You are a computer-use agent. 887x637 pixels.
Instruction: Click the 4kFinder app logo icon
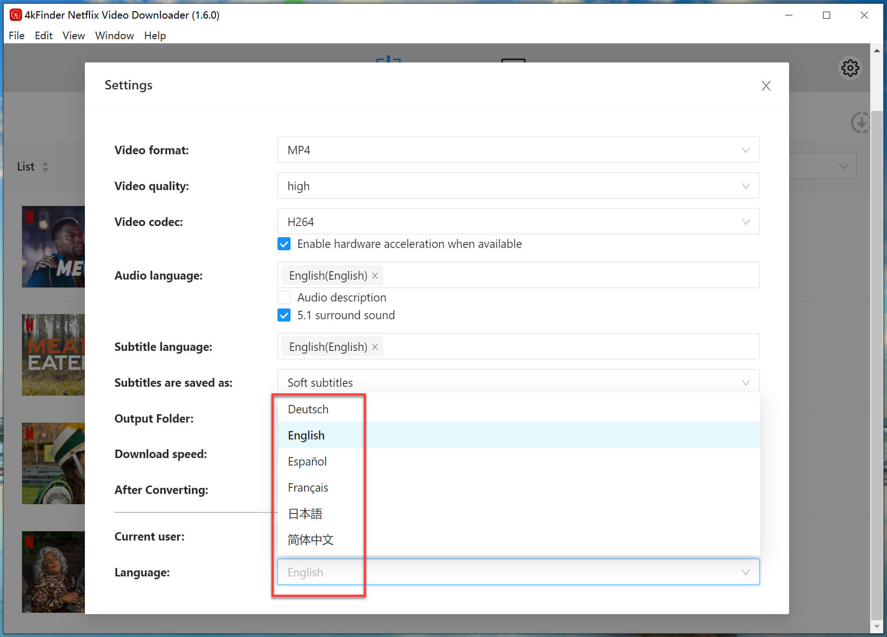(15, 15)
